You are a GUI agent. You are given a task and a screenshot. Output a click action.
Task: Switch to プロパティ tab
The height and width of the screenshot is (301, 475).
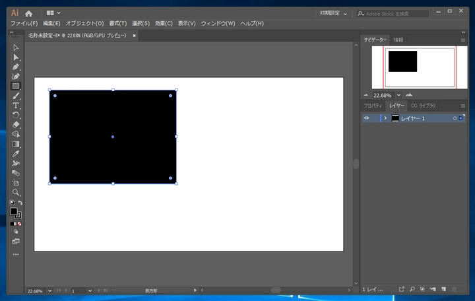[x=373, y=106]
